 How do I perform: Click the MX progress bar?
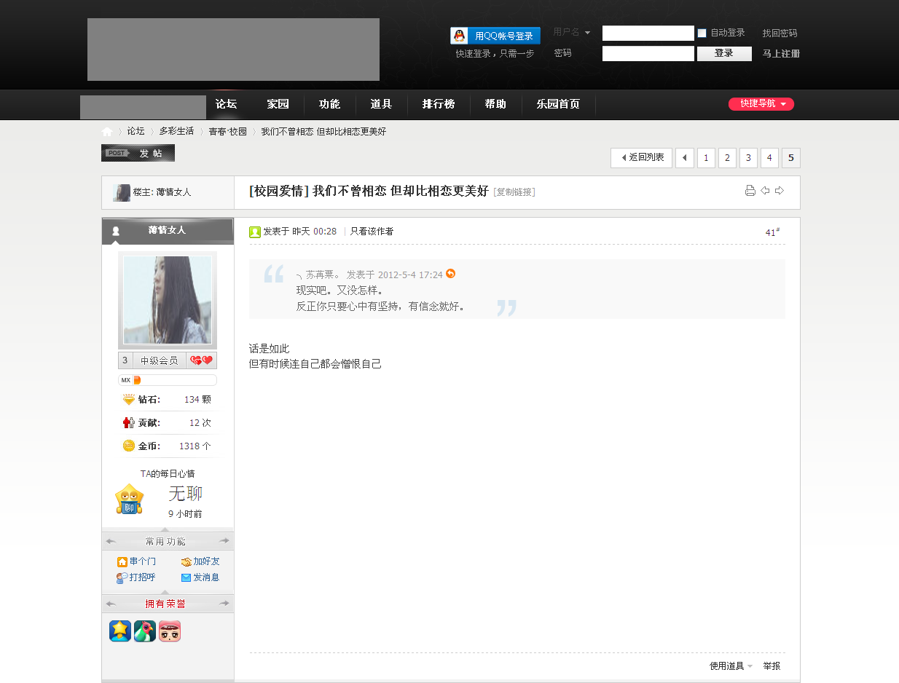(168, 380)
